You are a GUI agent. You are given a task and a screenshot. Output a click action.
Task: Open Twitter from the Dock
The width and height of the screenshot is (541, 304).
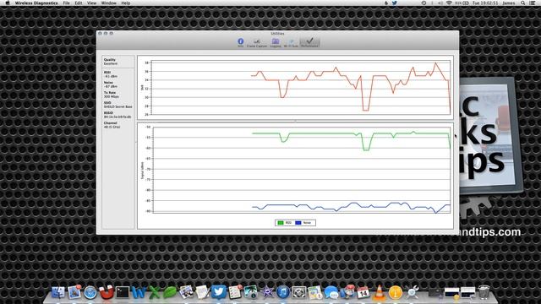pos(218,292)
